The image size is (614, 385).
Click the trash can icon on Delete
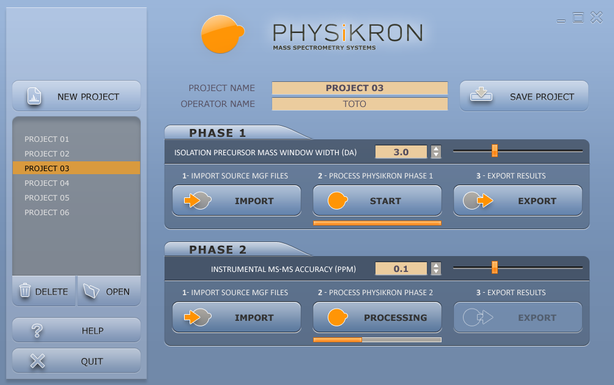25,290
